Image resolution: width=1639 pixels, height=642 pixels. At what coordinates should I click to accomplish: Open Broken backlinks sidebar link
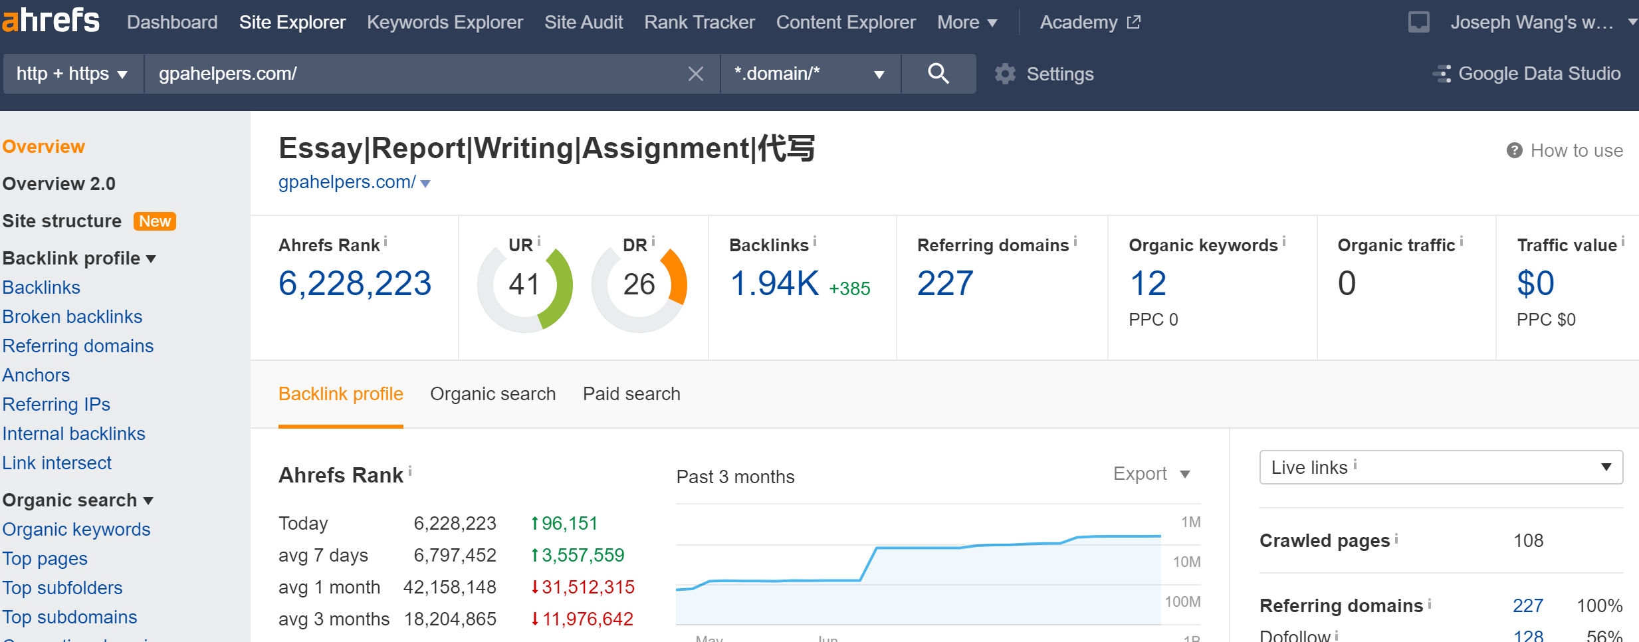click(x=72, y=316)
